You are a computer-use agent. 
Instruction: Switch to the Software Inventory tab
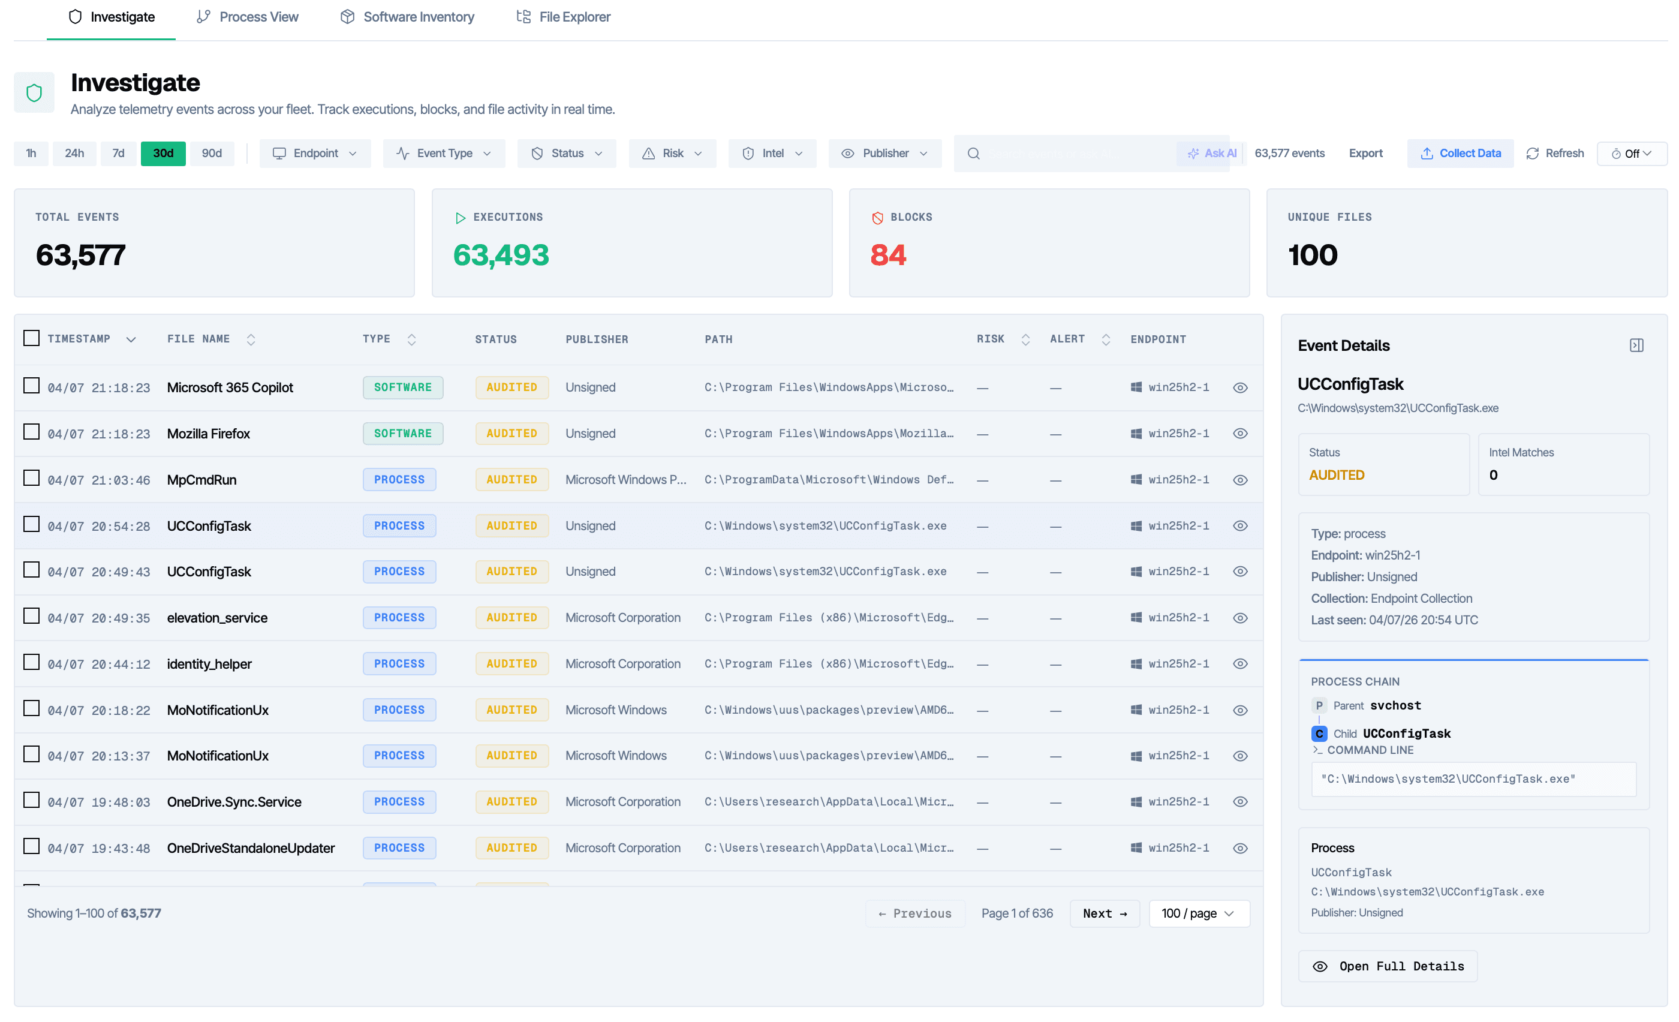[407, 16]
